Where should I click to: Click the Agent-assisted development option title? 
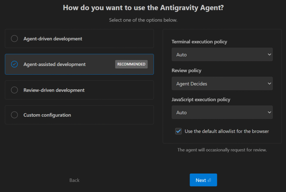(54, 64)
